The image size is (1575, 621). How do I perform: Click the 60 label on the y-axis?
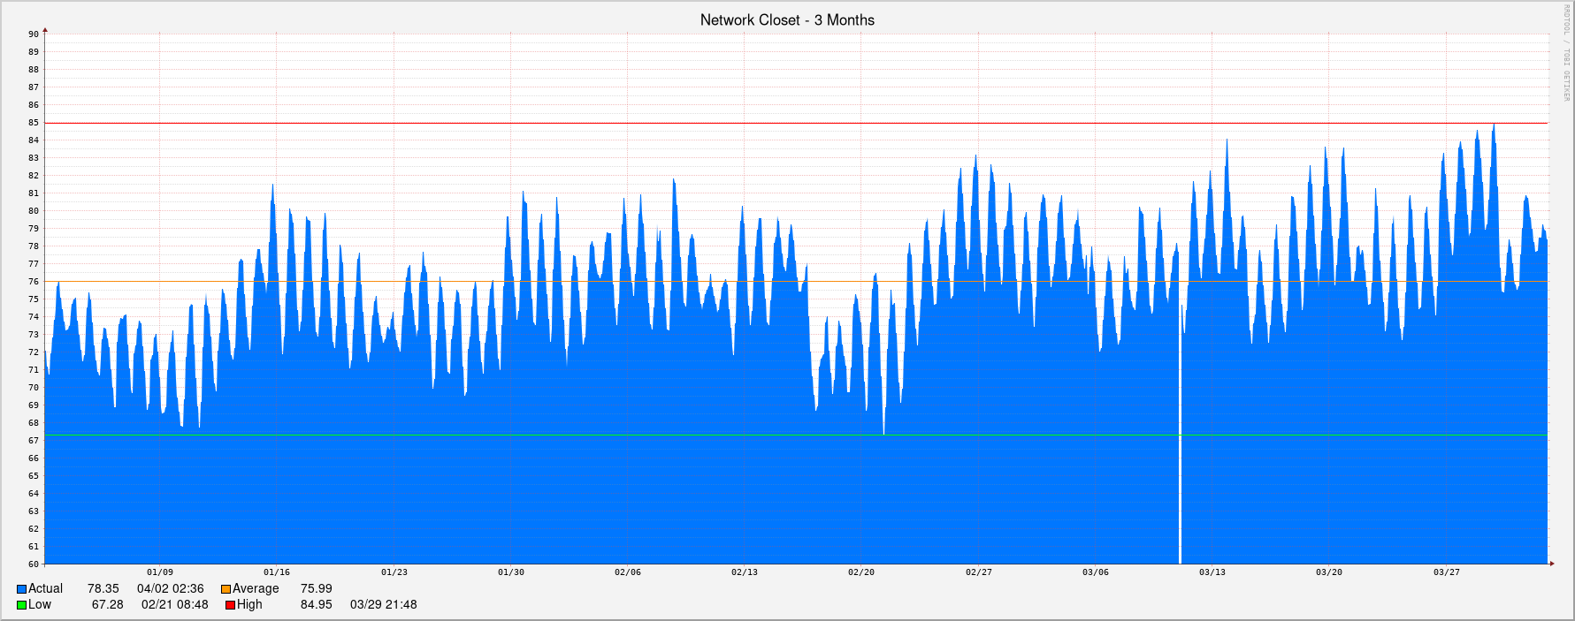(34, 564)
